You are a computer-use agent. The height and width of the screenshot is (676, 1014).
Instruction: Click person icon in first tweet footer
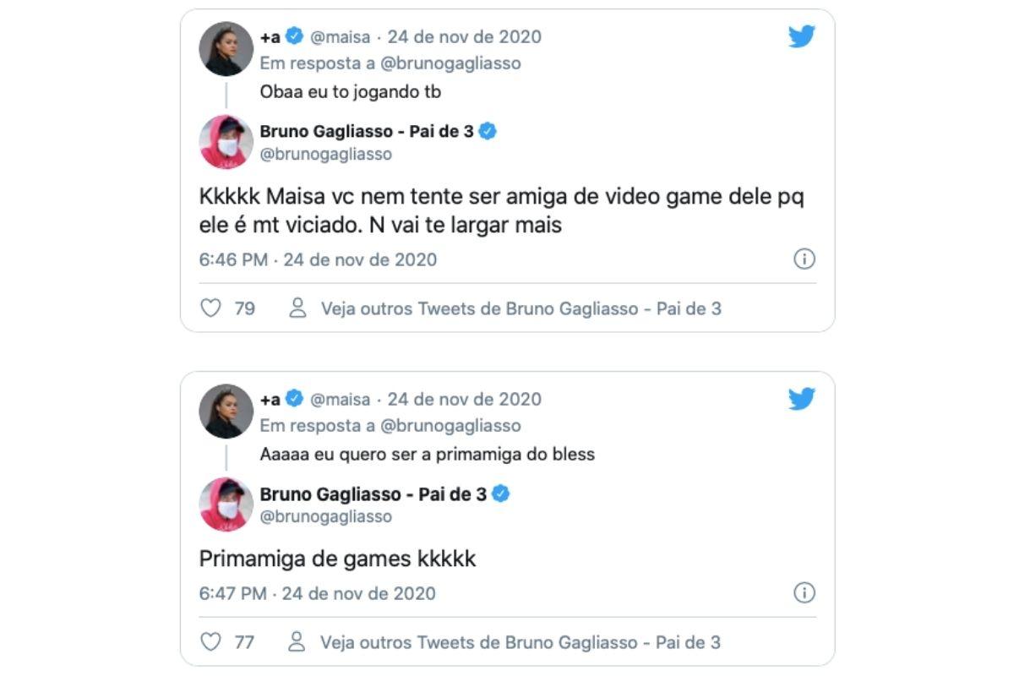[297, 308]
